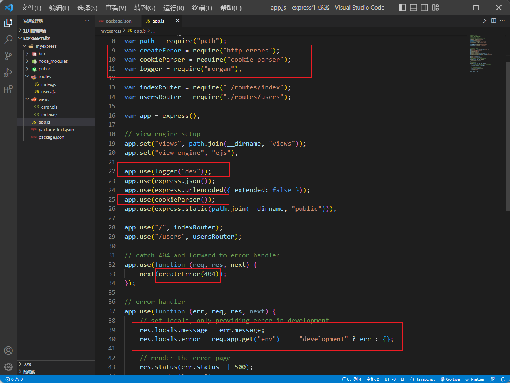Click the VS Code logo icon

(x=9, y=8)
